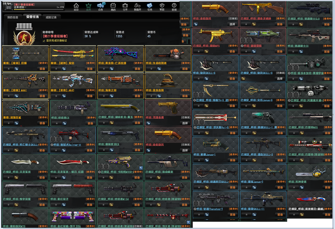Switch to the 我的信息 tab
The height and width of the screenshot is (229, 335).
13,17
